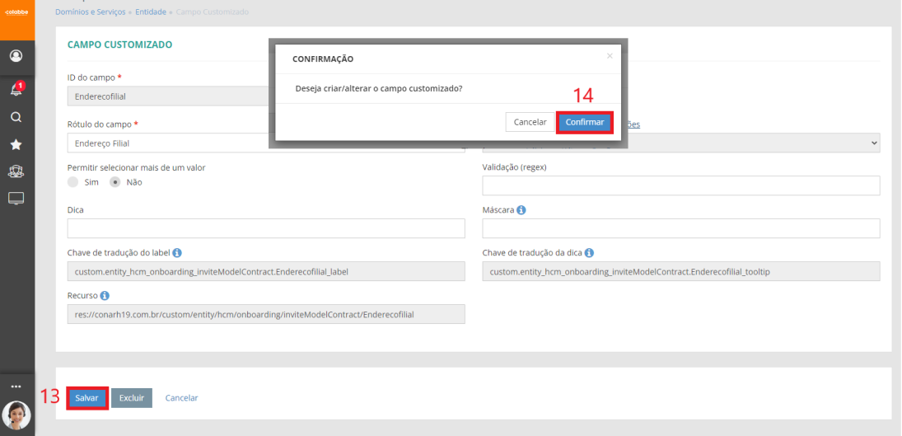Go to Domínios e Serviços breadcrumb
902x436 pixels.
(x=91, y=12)
